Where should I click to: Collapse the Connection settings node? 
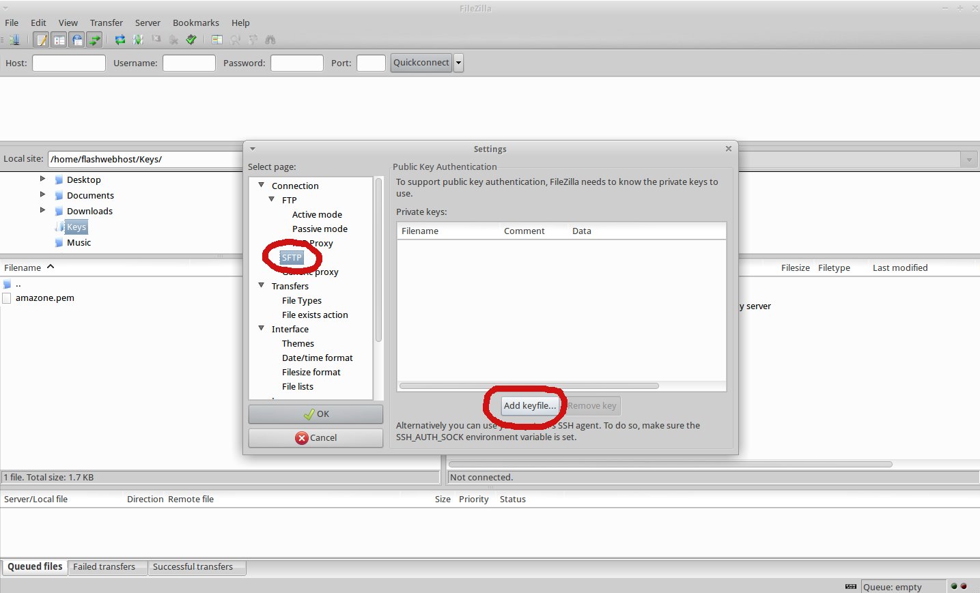(261, 185)
